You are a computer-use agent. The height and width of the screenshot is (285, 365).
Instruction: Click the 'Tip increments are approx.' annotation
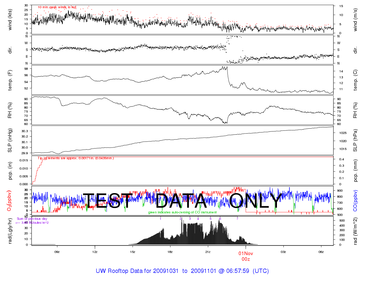click(76, 158)
